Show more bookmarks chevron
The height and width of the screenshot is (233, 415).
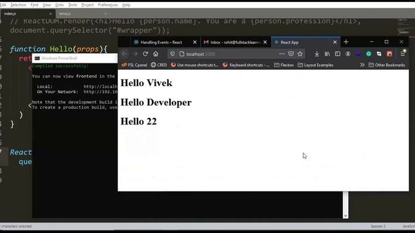coord(362,65)
